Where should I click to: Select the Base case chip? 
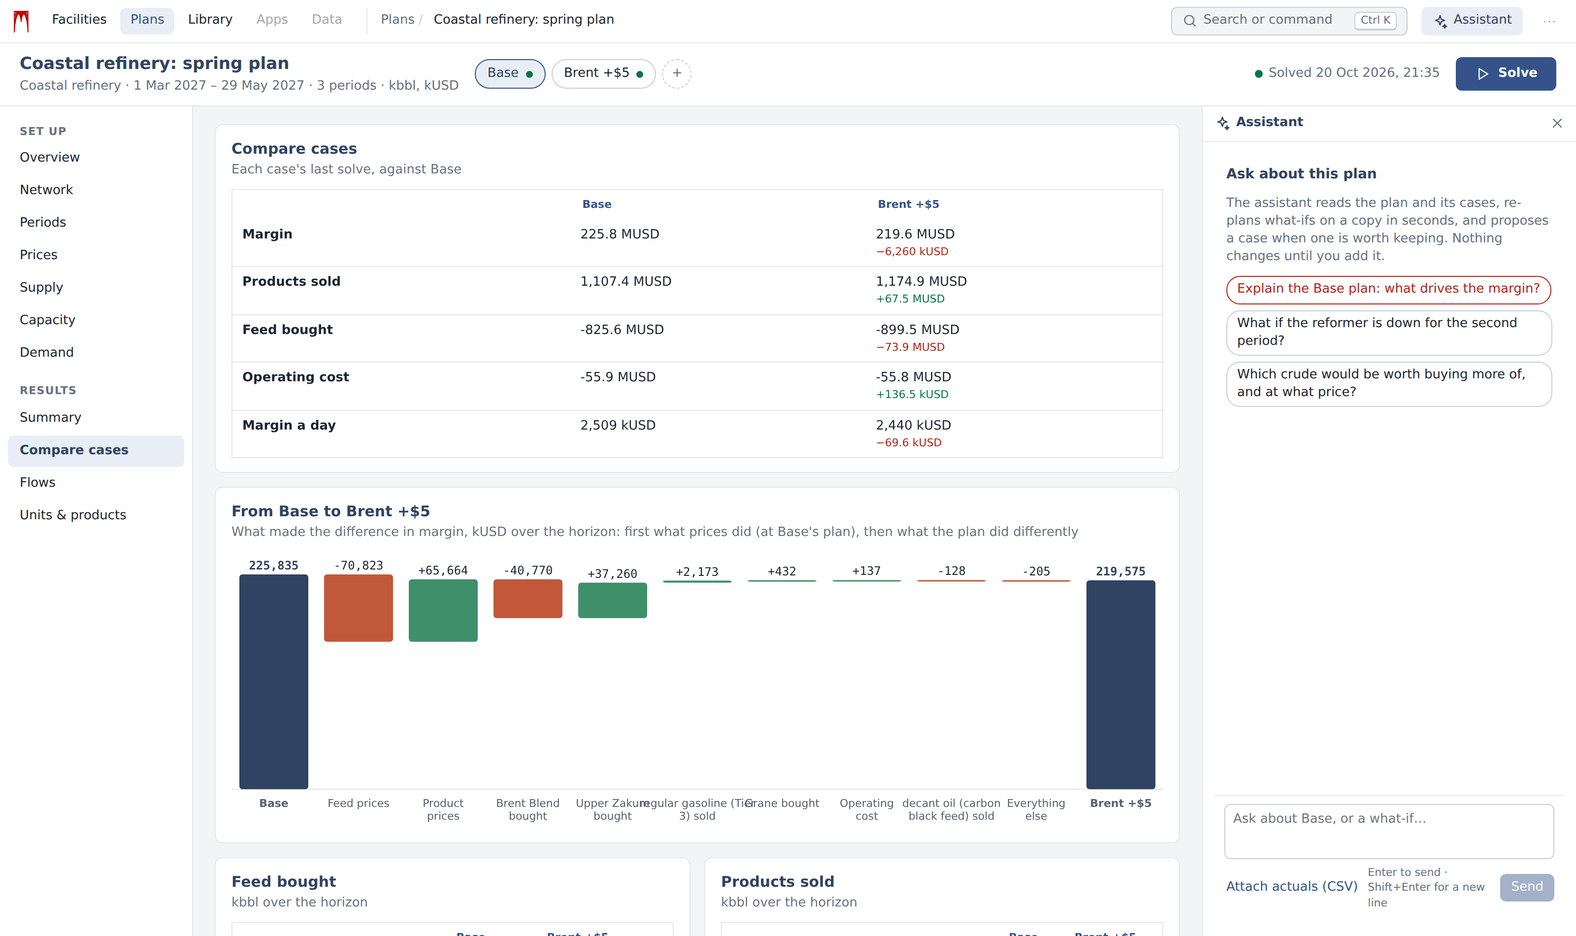tap(509, 73)
